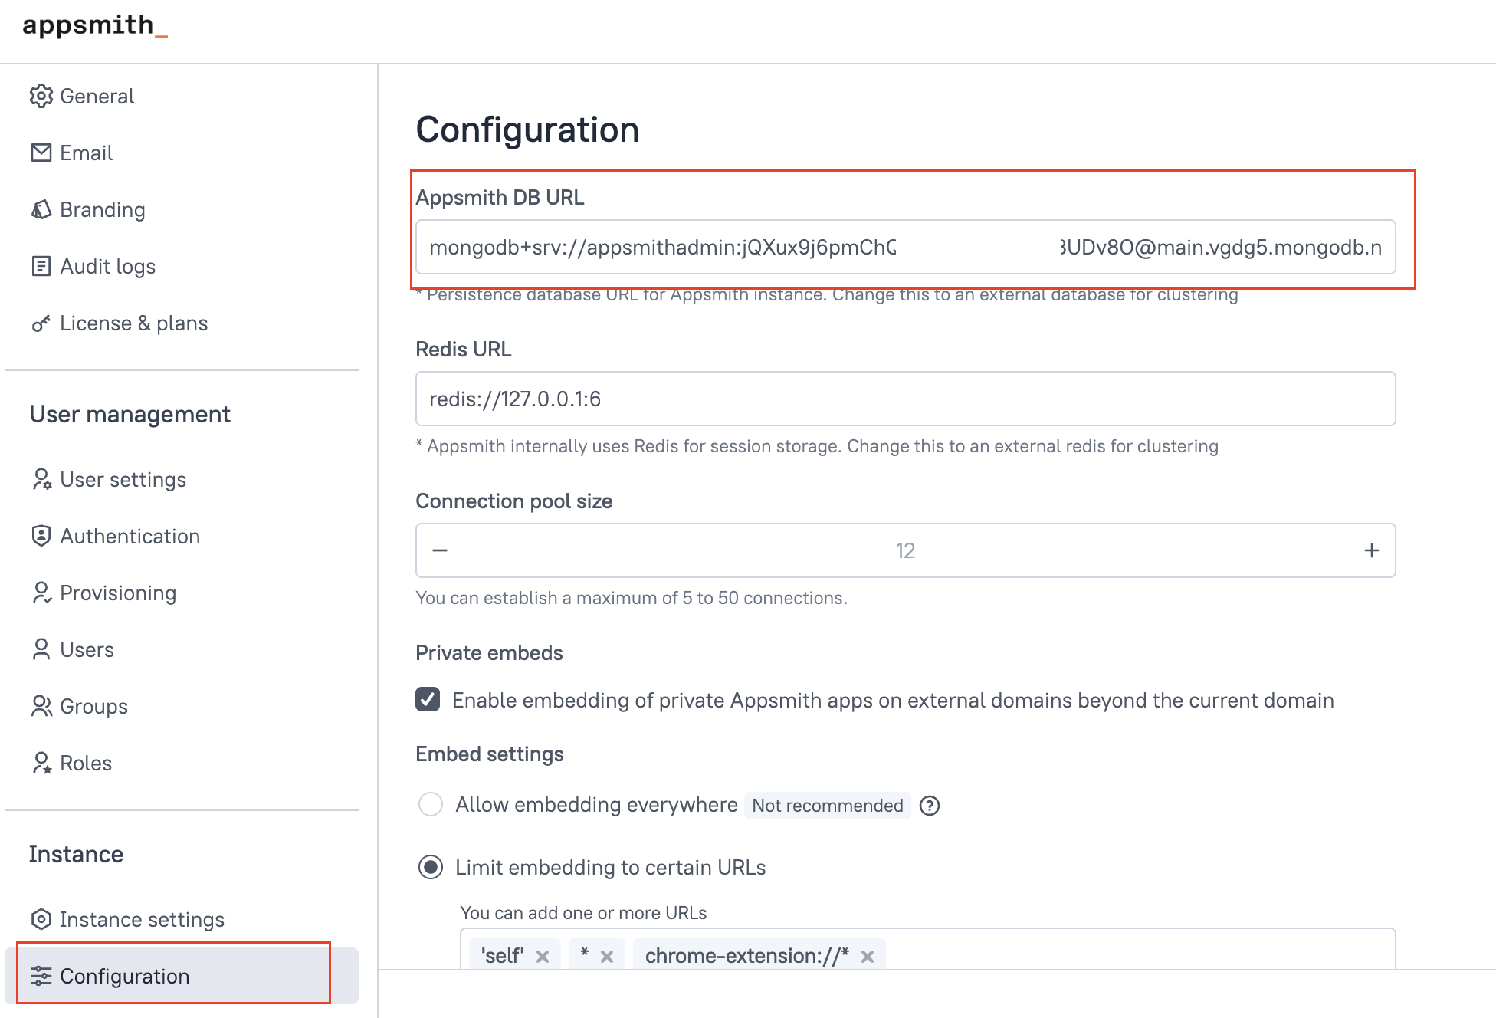Click the Appsmith DB URL field
Image resolution: width=1496 pixels, height=1018 pixels.
(x=904, y=247)
